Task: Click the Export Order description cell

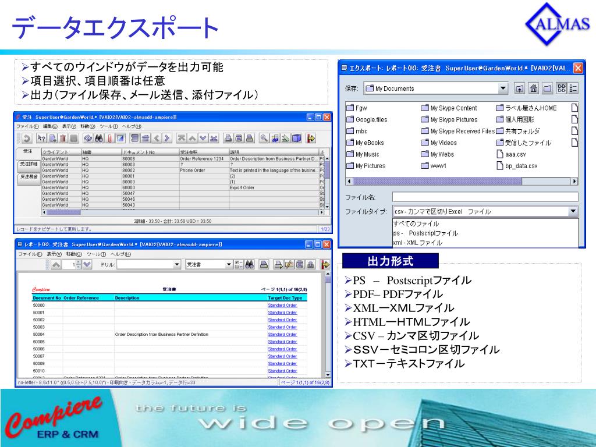Action: pyautogui.click(x=274, y=187)
